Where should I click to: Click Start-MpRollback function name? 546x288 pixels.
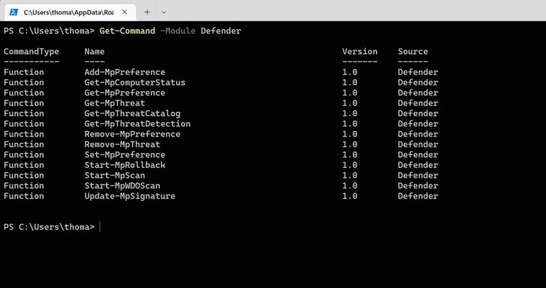click(x=125, y=165)
